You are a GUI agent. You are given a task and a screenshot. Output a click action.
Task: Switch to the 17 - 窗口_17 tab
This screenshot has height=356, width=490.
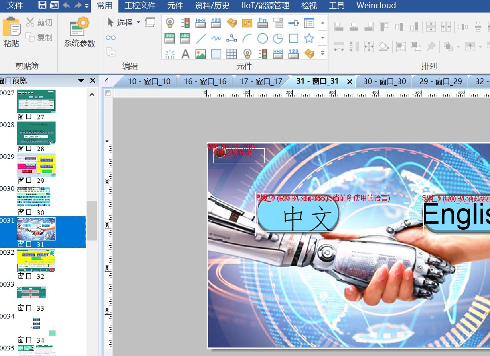261,81
